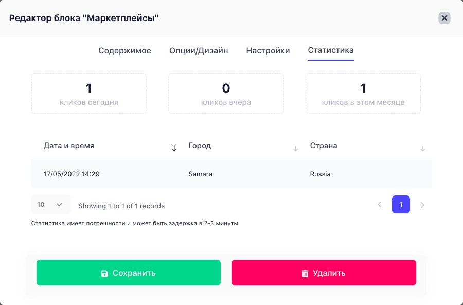Viewport: 463px width, 305px height.
Task: Click the кликов вчера stat card
Action: pos(226,93)
